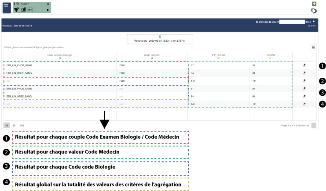
Task: Run the query with the header play arrow
Action: 314,21
